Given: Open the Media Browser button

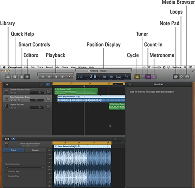Looking at the screenshot, I should (x=187, y=77).
